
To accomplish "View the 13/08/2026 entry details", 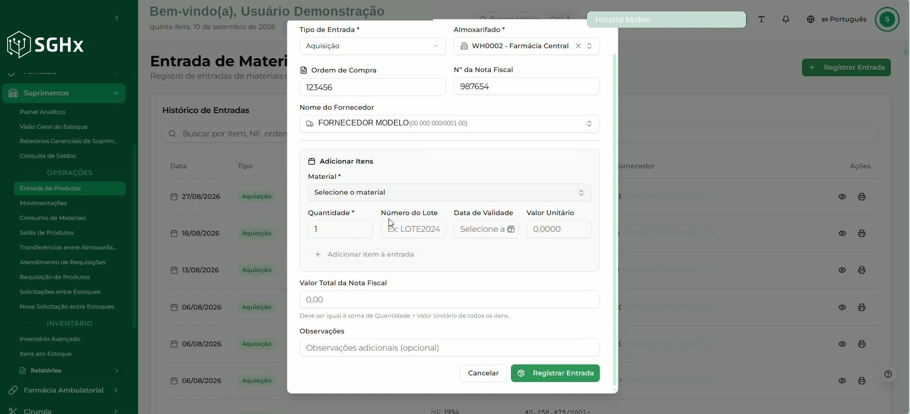I will pyautogui.click(x=842, y=270).
